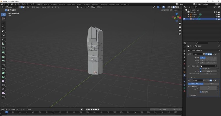Screen dimensions: 221x116
Task: Click the play button in the timeline
Action: coord(94,109)
